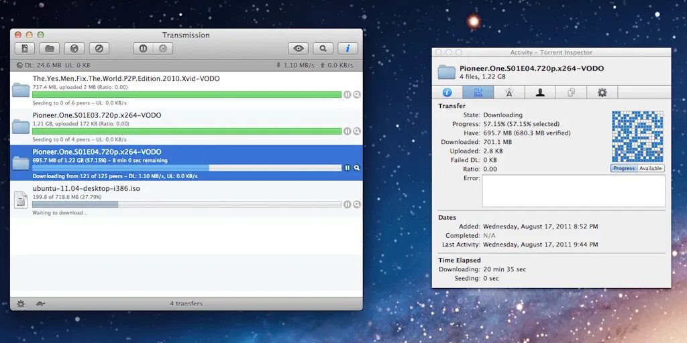This screenshot has height=343, width=687.
Task: Reveal Pioneer.One.S01E04 in Finder
Action: 357,167
